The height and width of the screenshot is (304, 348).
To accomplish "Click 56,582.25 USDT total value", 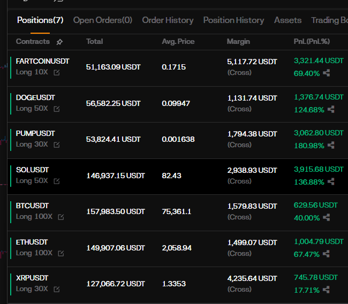I will point(114,103).
